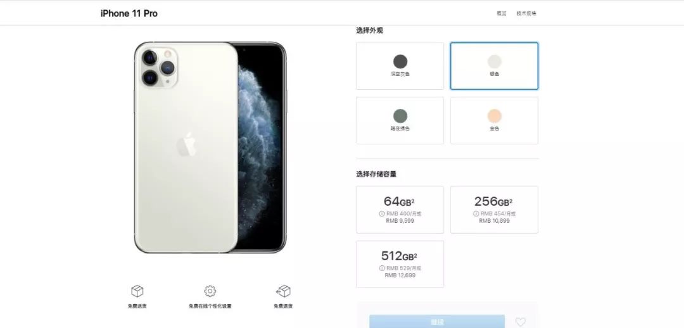Click the iPhone 11 Pro title link
The height and width of the screenshot is (328, 684).
129,13
